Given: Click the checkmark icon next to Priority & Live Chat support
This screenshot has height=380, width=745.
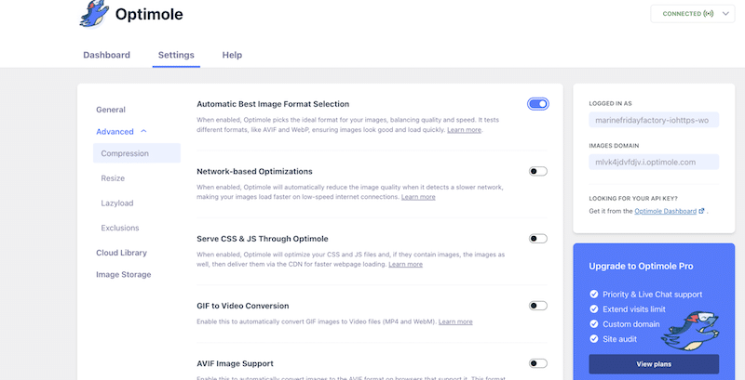Looking at the screenshot, I should click(x=594, y=295).
